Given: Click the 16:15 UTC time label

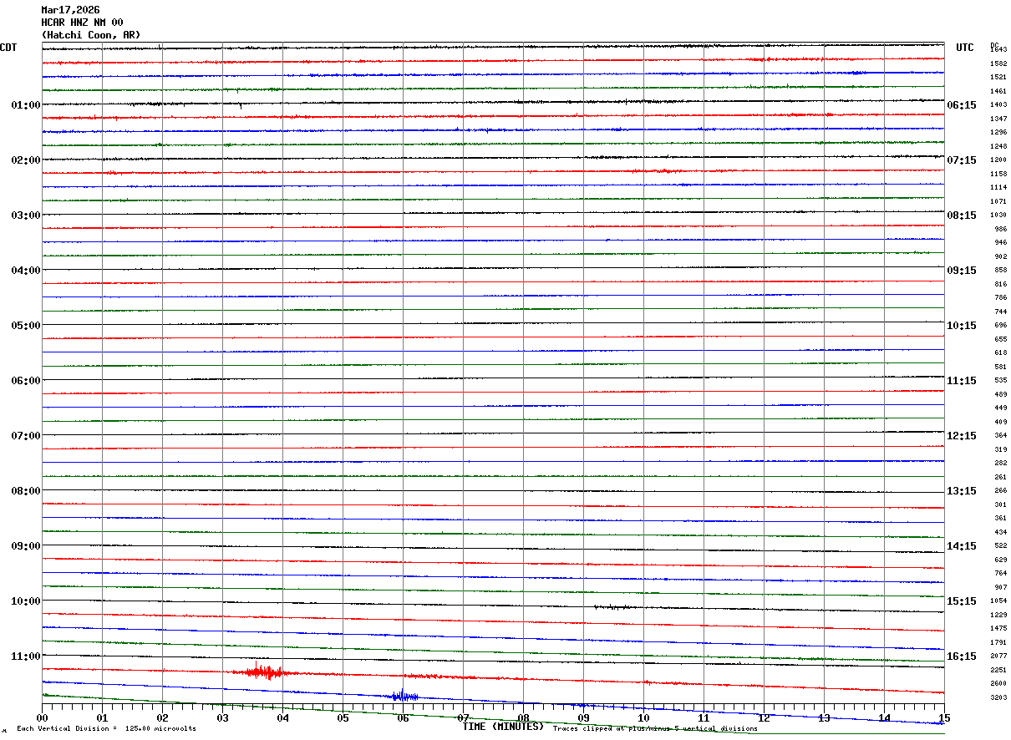Looking at the screenshot, I should coord(962,656).
